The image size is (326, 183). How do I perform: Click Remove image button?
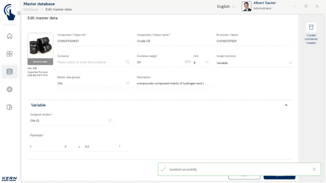(x=40, y=62)
